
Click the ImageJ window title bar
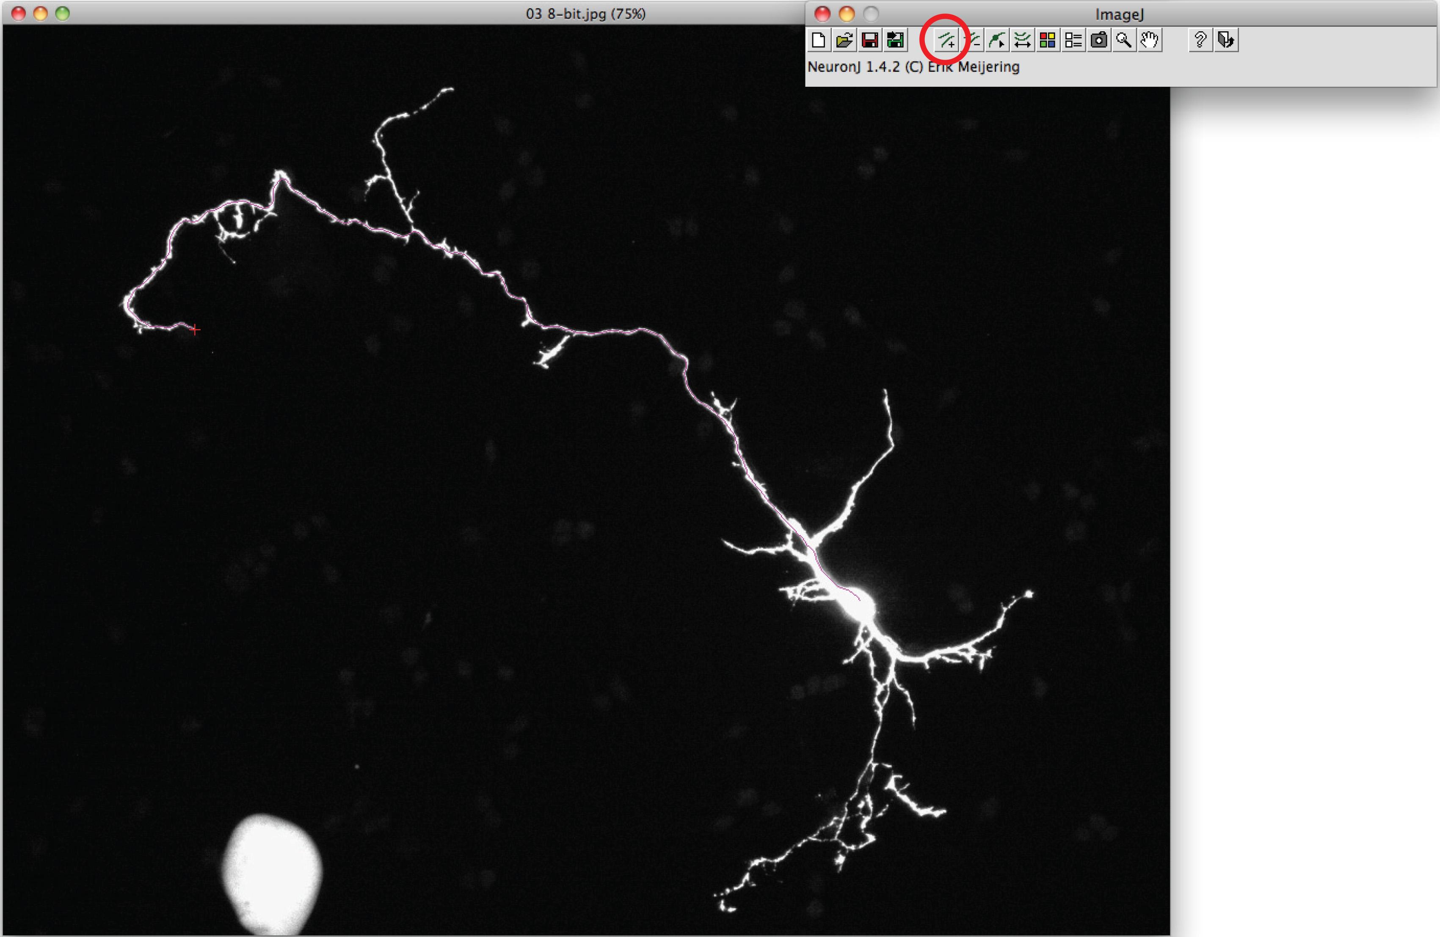(1119, 14)
